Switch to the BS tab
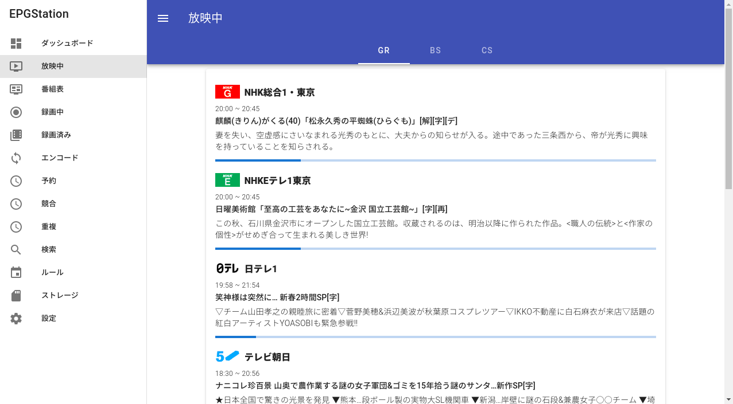Screen dimensions: 733x404 [435, 50]
